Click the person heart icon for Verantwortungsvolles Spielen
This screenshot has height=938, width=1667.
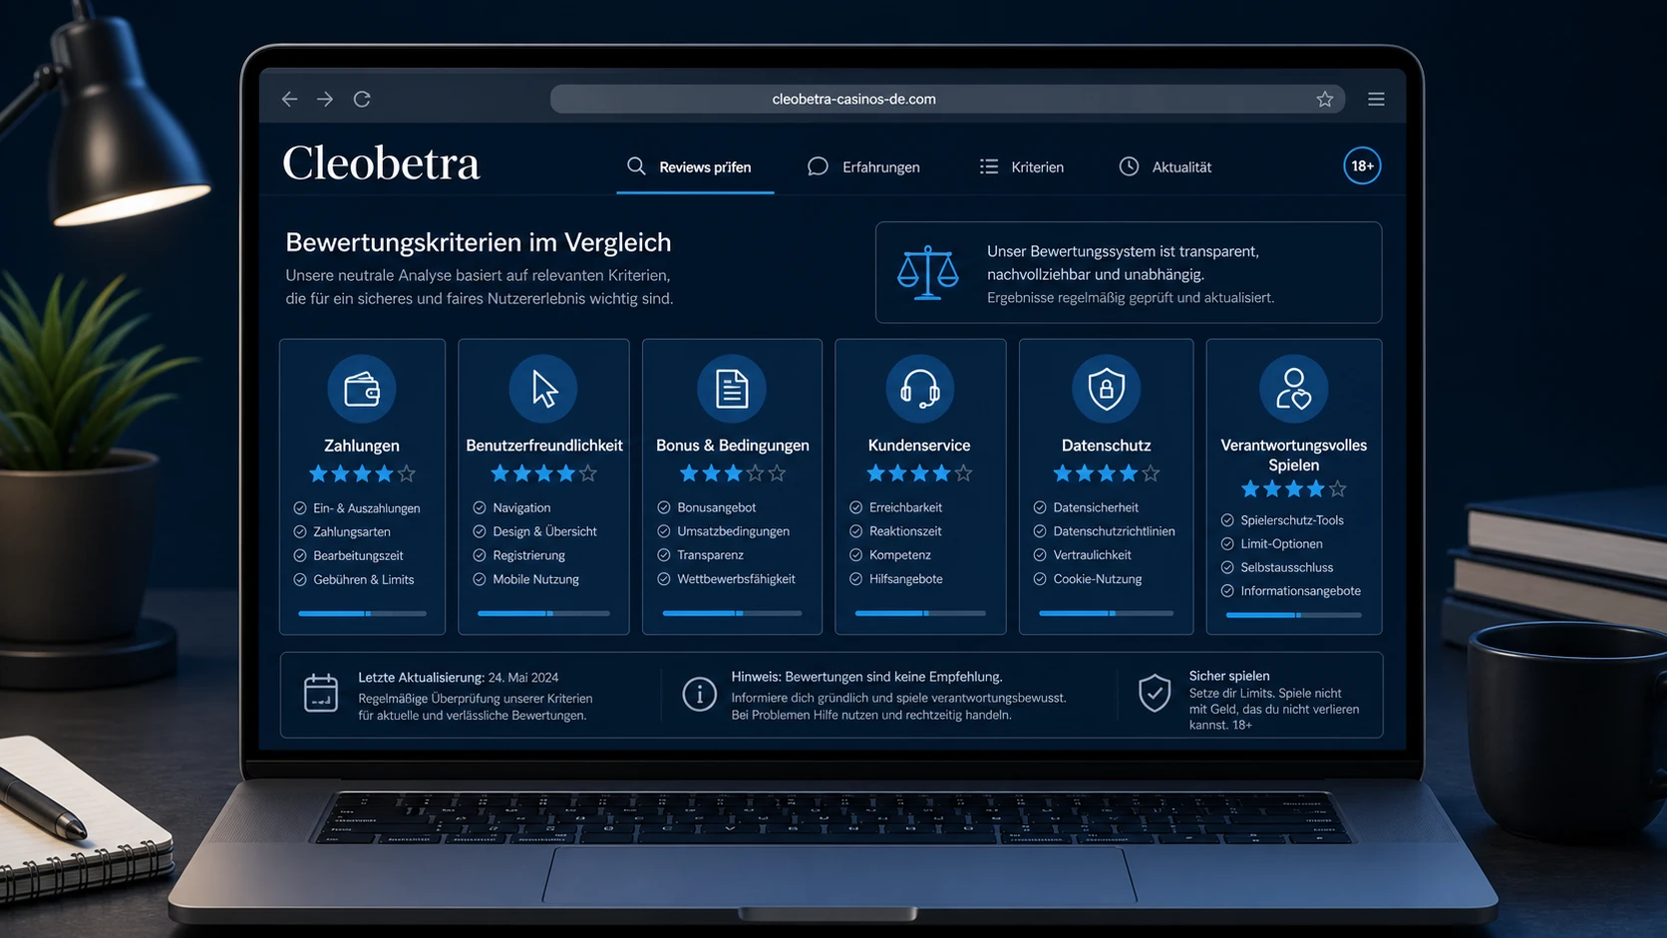tap(1294, 389)
